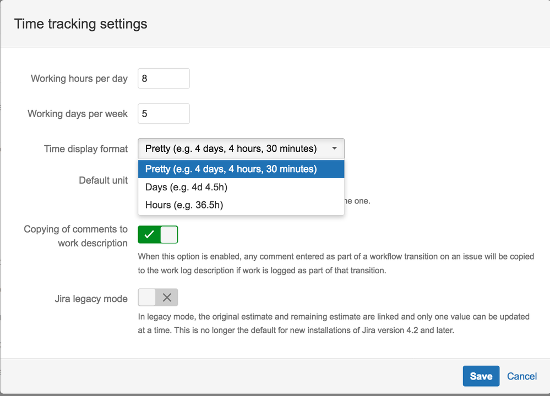The height and width of the screenshot is (396, 550).
Task: Click the Working hours per day field
Action: click(x=164, y=79)
